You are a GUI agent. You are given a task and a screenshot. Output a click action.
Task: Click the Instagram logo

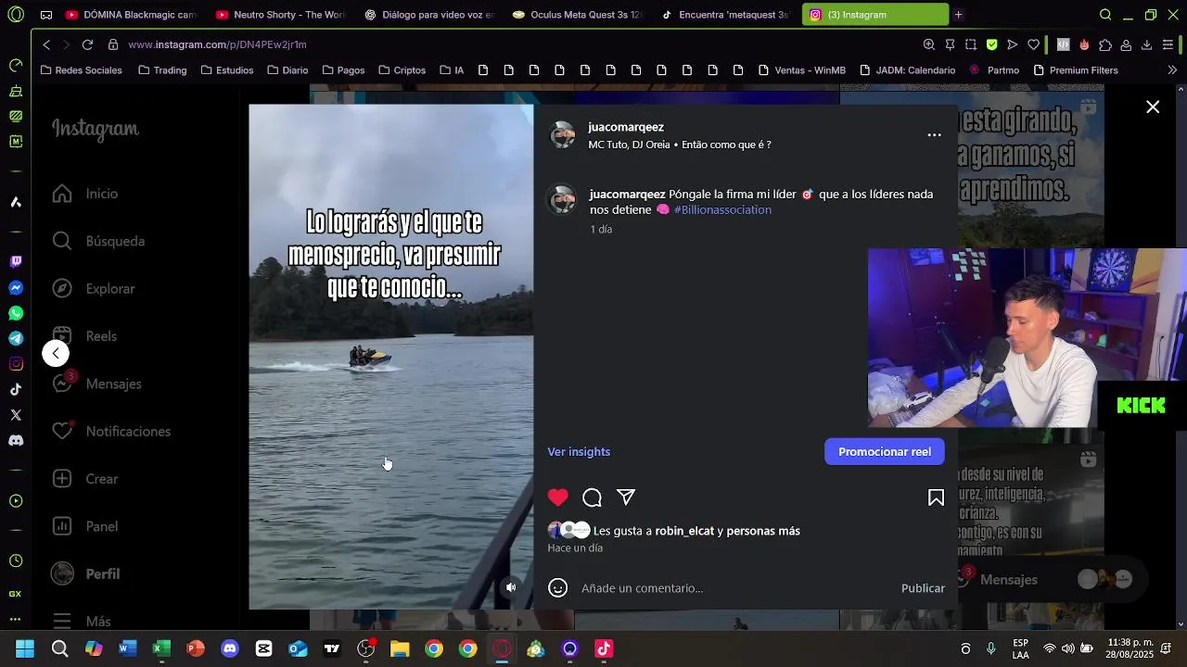pyautogui.click(x=96, y=129)
